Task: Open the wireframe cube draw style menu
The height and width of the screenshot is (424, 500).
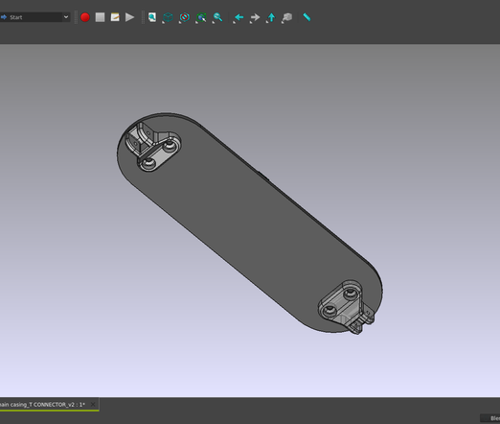Action: [x=168, y=17]
